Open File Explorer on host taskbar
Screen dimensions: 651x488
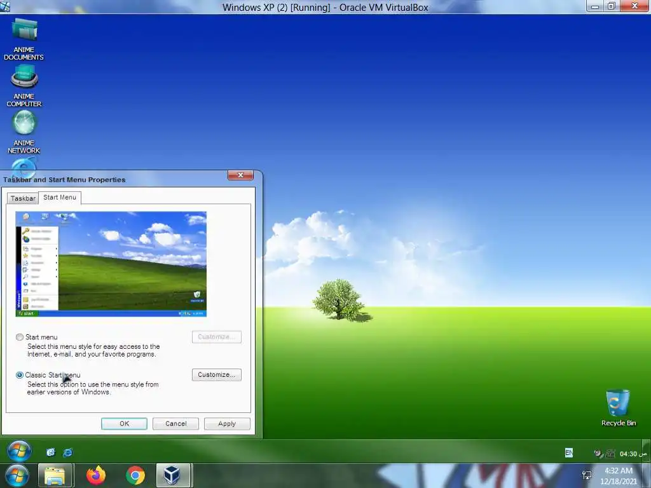55,475
